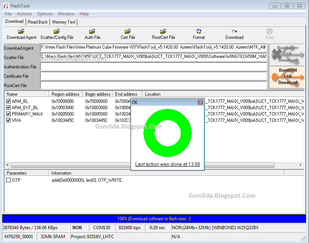Uncheck the PRIMARY_MAUI checkbox
This screenshot has height=243, width=309.
tap(8, 114)
